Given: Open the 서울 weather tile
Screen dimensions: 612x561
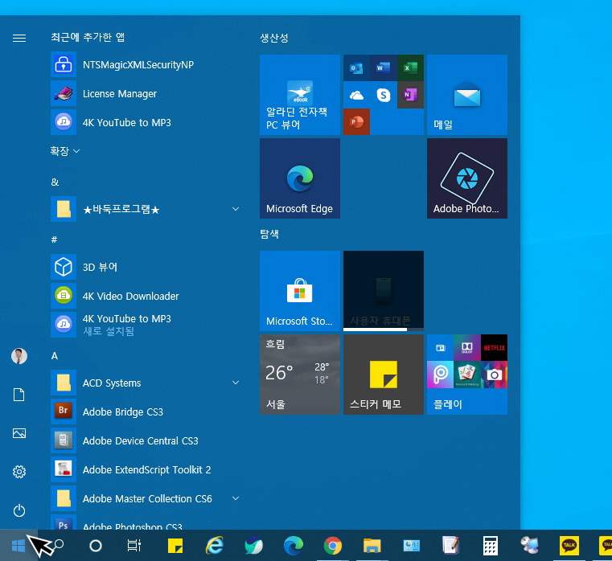Looking at the screenshot, I should (299, 374).
